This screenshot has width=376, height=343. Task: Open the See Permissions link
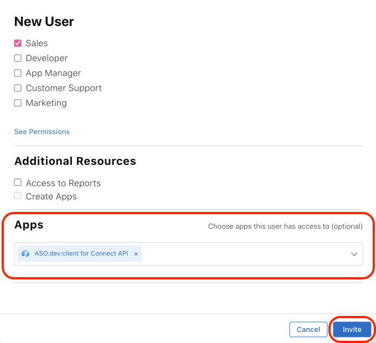42,132
